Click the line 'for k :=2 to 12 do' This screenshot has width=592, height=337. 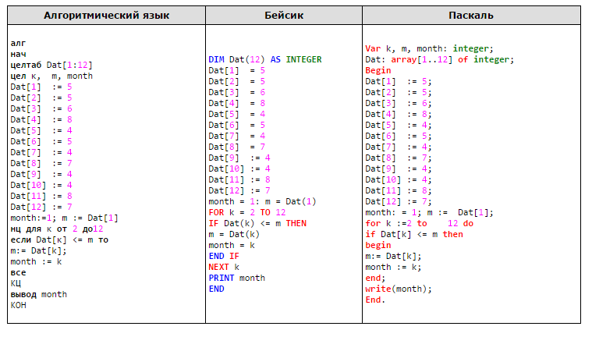coord(419,224)
